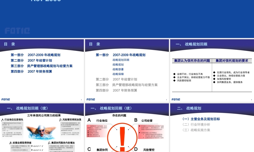Click grey 第四部分 2007 年财务预算 on slide 3
This screenshot has height=152, width=254.
click(116, 90)
